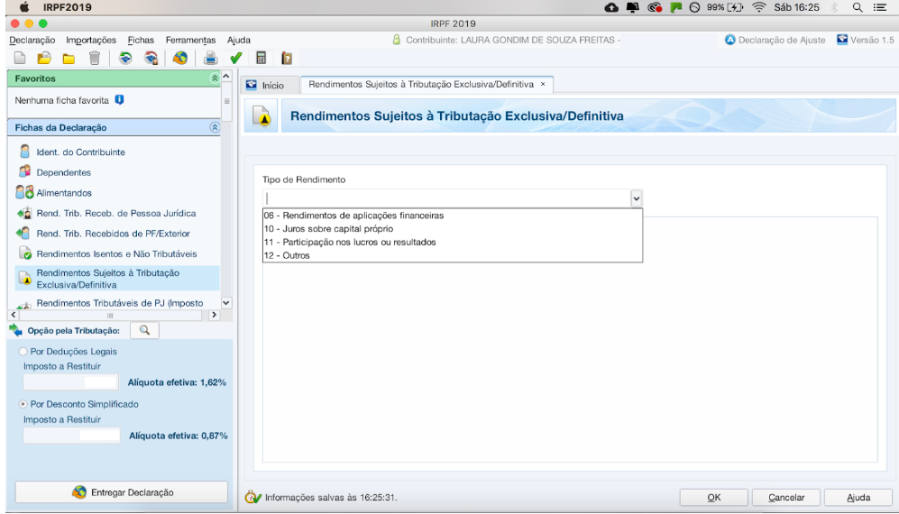This screenshot has width=899, height=514.
Task: Click the green padlock Contribuinte icon
Action: tap(396, 40)
